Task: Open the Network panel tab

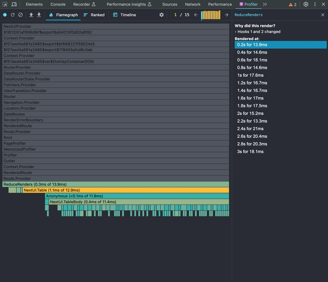Action: tap(193, 4)
